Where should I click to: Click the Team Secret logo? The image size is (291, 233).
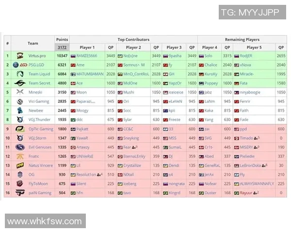19,83
